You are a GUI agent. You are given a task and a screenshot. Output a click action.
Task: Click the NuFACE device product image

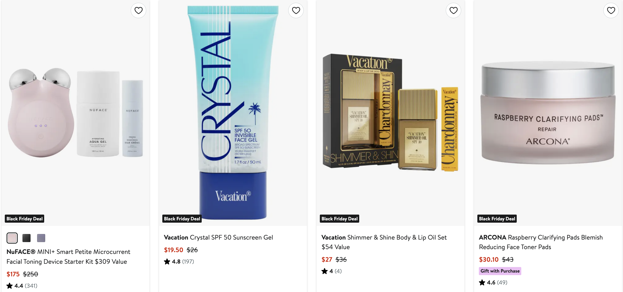coord(75,113)
